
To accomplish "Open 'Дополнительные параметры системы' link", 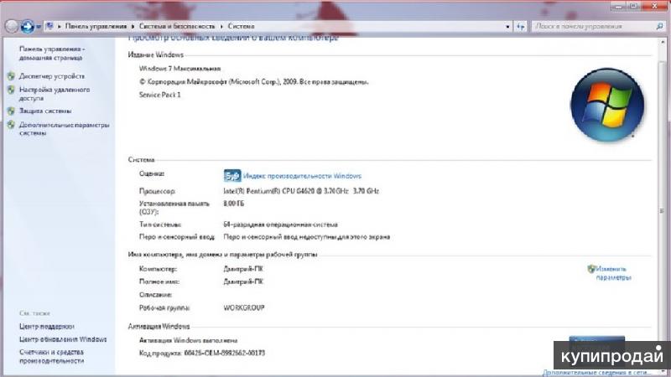I will pyautogui.click(x=65, y=129).
